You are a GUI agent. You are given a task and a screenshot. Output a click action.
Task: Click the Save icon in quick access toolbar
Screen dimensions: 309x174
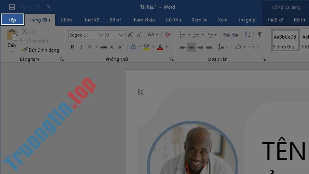pos(12,7)
